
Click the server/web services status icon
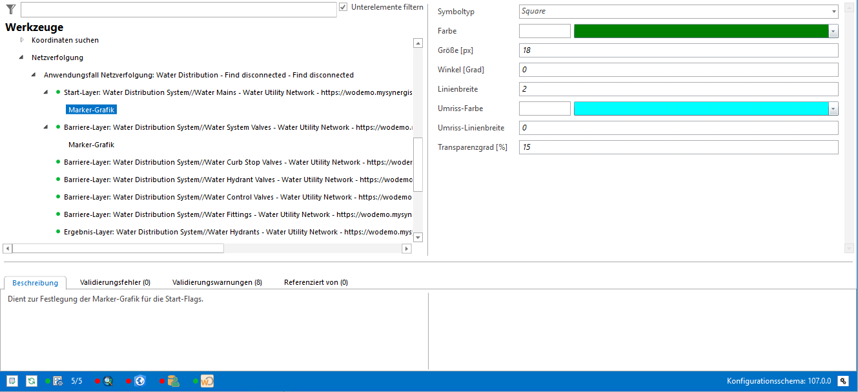point(57,381)
